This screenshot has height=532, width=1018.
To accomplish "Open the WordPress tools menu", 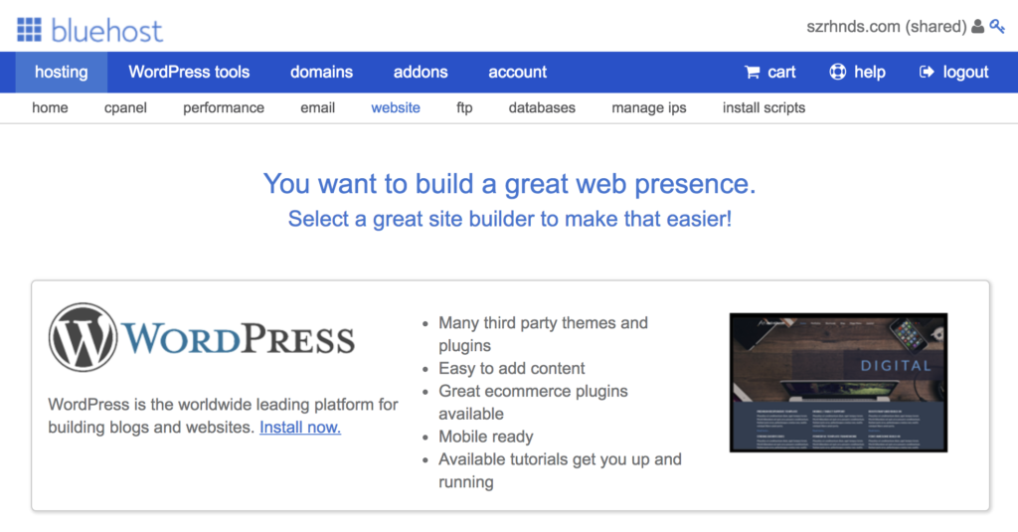I will point(189,73).
